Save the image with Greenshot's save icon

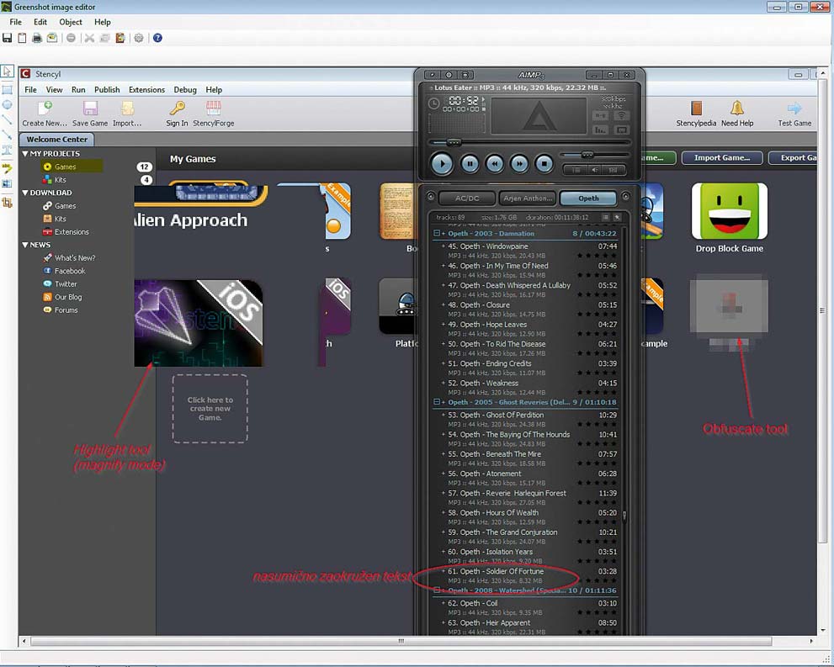coord(8,38)
